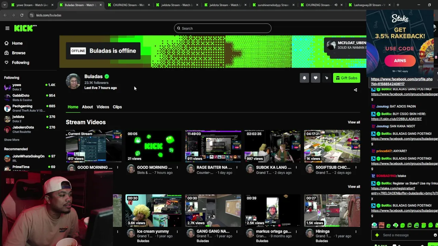Open the 04:17:21 stream video

click(x=332, y=146)
